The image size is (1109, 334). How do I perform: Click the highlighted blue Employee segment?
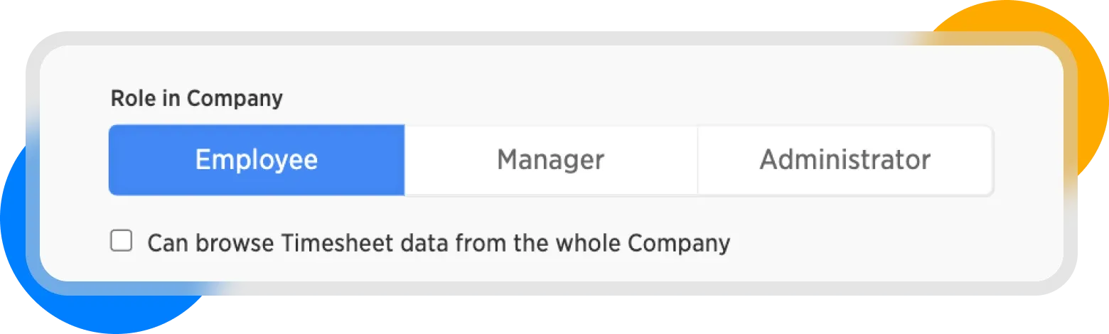pyautogui.click(x=257, y=160)
